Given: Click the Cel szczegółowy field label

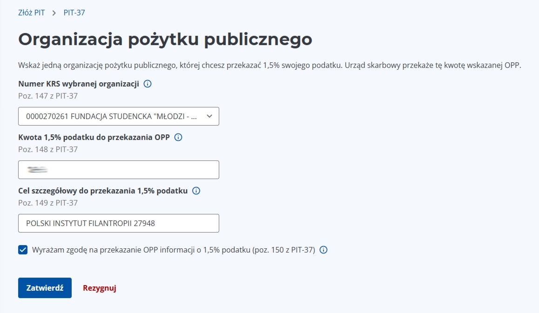Looking at the screenshot, I should (x=103, y=191).
